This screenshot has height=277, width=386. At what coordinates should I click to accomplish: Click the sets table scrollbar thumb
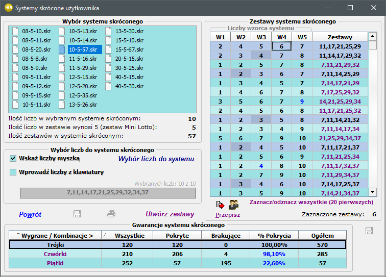click(372, 45)
